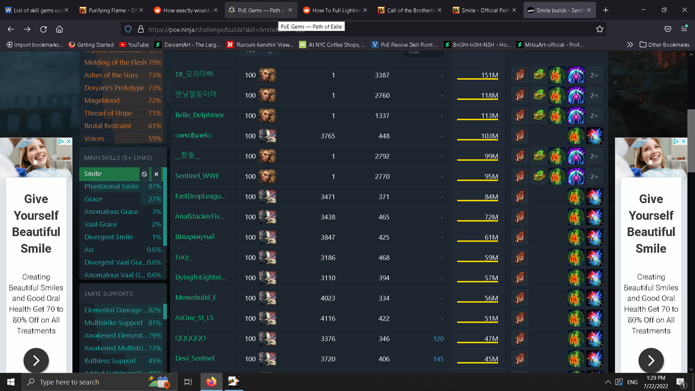The width and height of the screenshot is (695, 391).
Task: Click the 45M DPS bar
Action: click(478, 359)
